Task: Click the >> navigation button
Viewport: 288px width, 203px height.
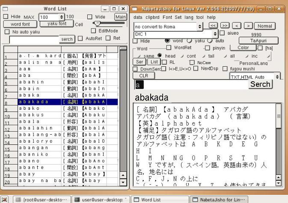Action: coord(225,26)
